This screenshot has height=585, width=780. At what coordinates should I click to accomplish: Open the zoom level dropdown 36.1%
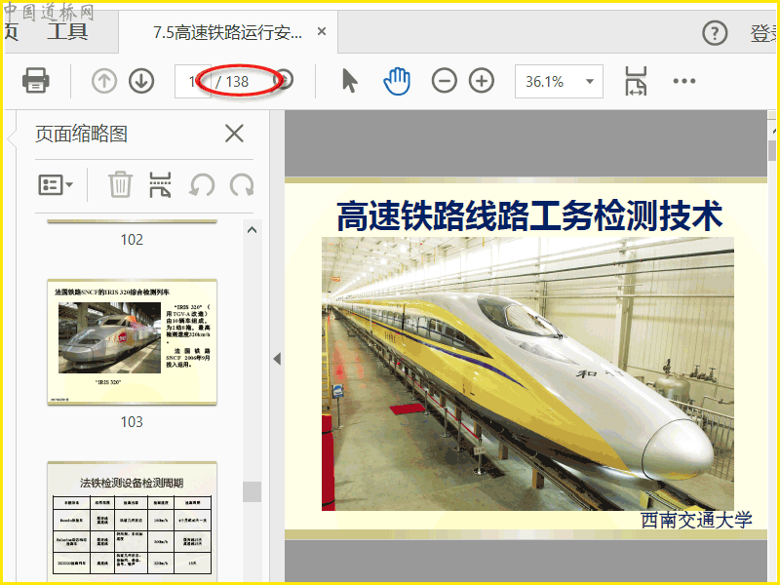(x=559, y=81)
